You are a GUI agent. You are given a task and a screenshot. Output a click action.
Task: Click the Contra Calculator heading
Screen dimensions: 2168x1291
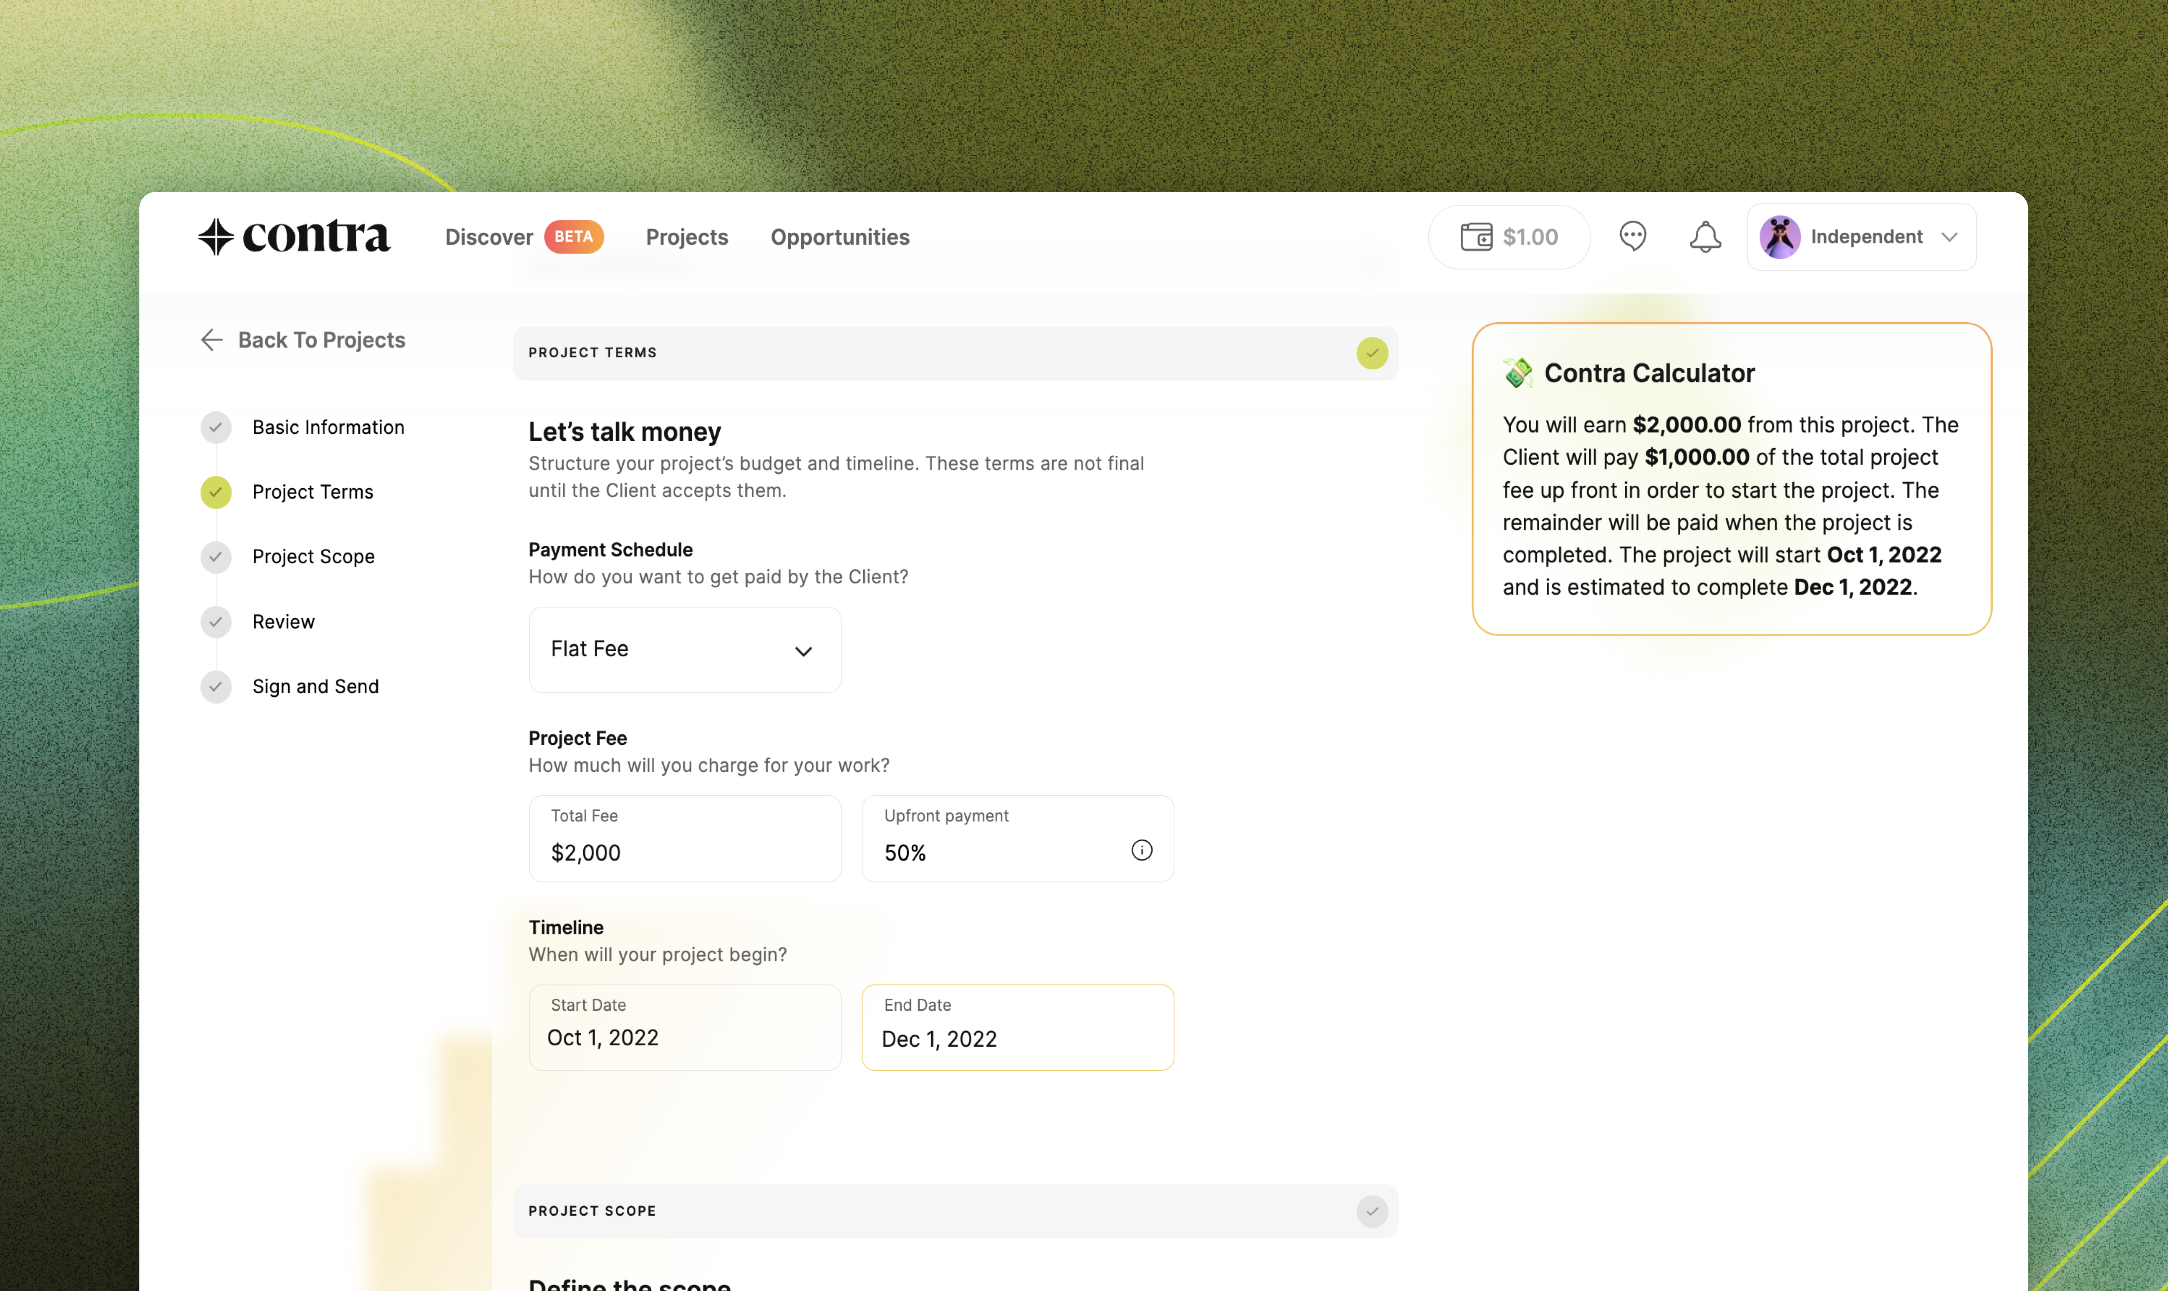1649,373
